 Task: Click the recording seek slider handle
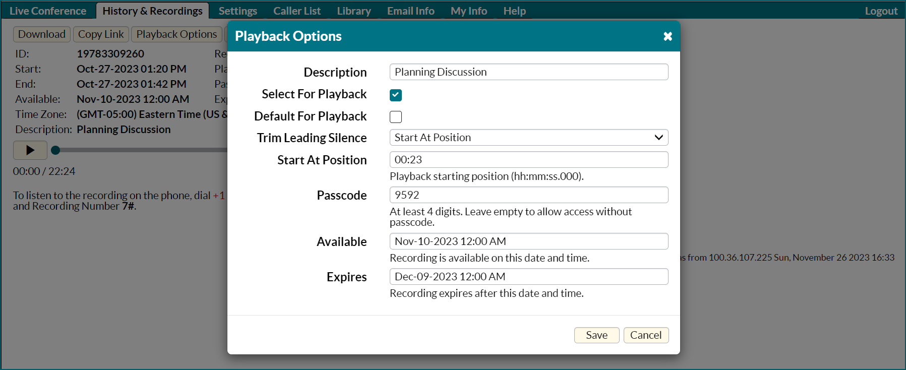(x=56, y=150)
